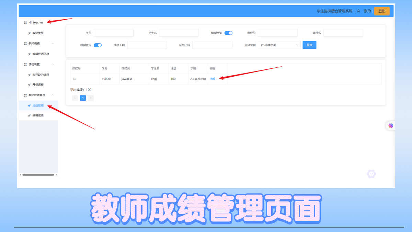412x232 pixels.
Task: Click the paper-plane icon of 教师主页
Action: [x=29, y=33]
